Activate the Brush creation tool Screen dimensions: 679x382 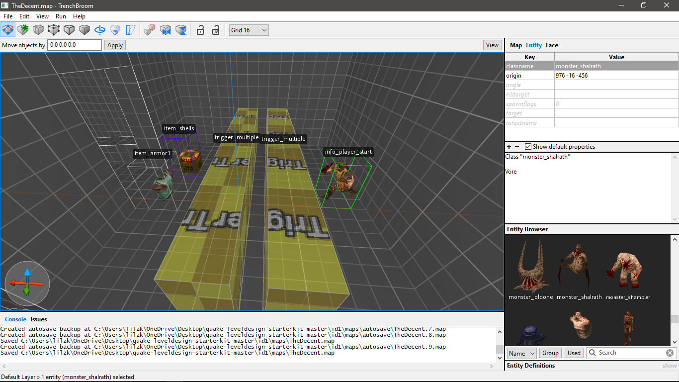(x=23, y=30)
